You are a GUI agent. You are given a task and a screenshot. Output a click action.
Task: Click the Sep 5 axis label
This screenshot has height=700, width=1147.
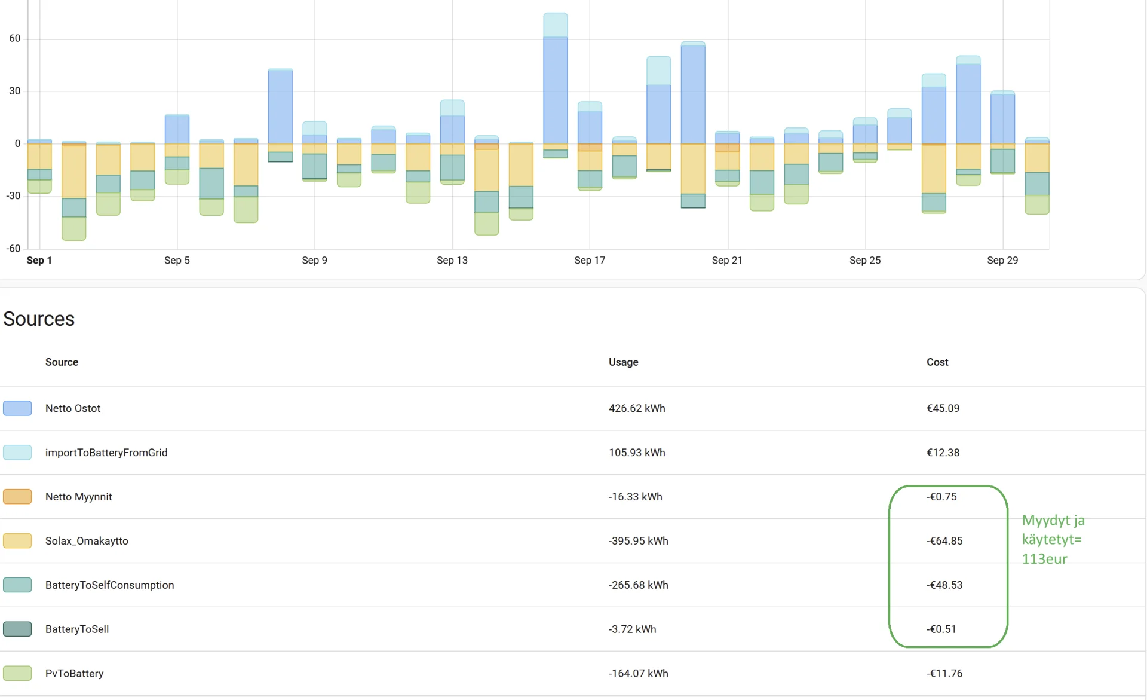tap(177, 261)
